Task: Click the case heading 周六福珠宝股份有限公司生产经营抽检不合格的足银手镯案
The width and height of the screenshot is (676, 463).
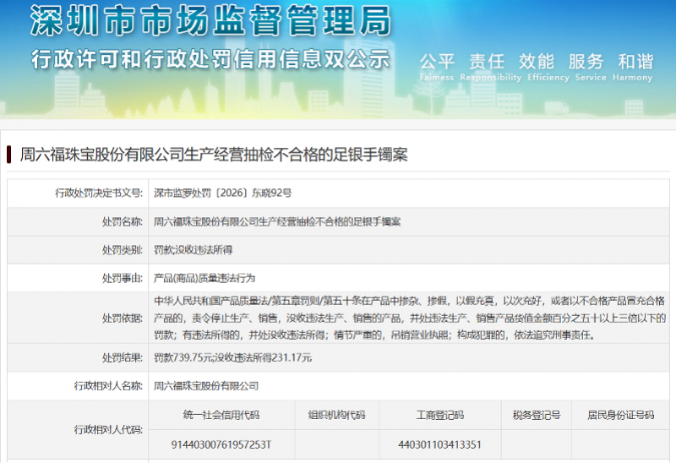Action: [214, 155]
